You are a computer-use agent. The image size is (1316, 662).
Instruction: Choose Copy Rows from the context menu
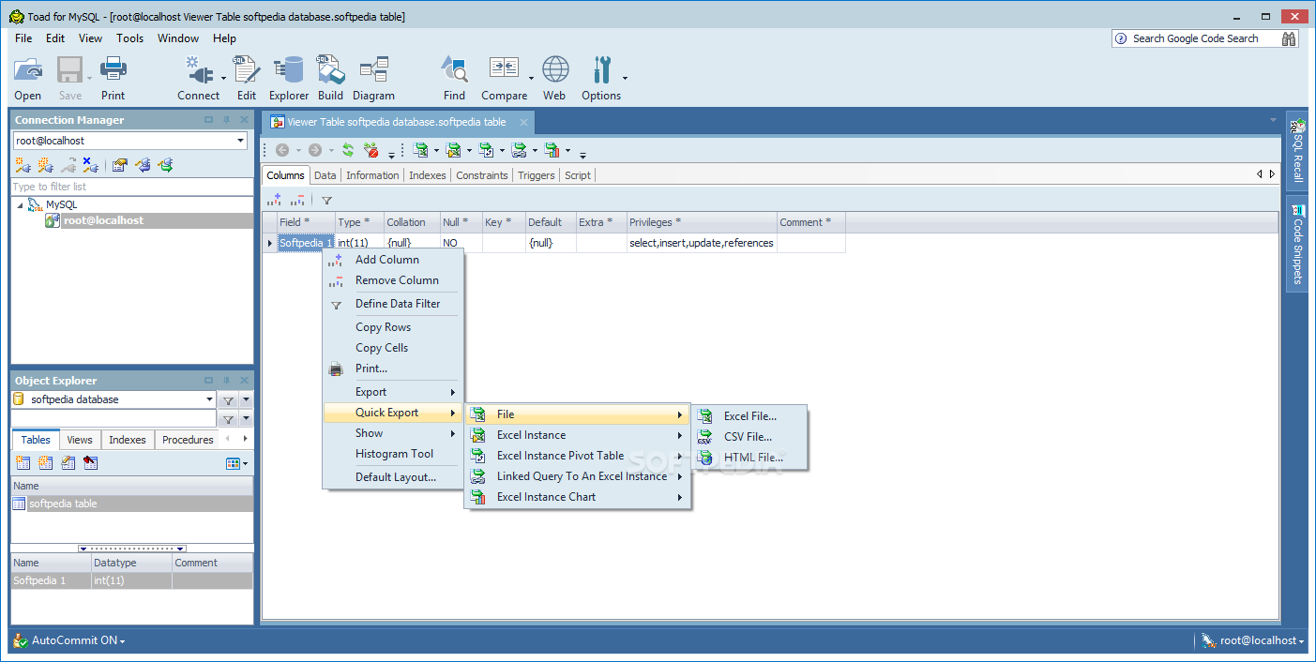pyautogui.click(x=393, y=327)
